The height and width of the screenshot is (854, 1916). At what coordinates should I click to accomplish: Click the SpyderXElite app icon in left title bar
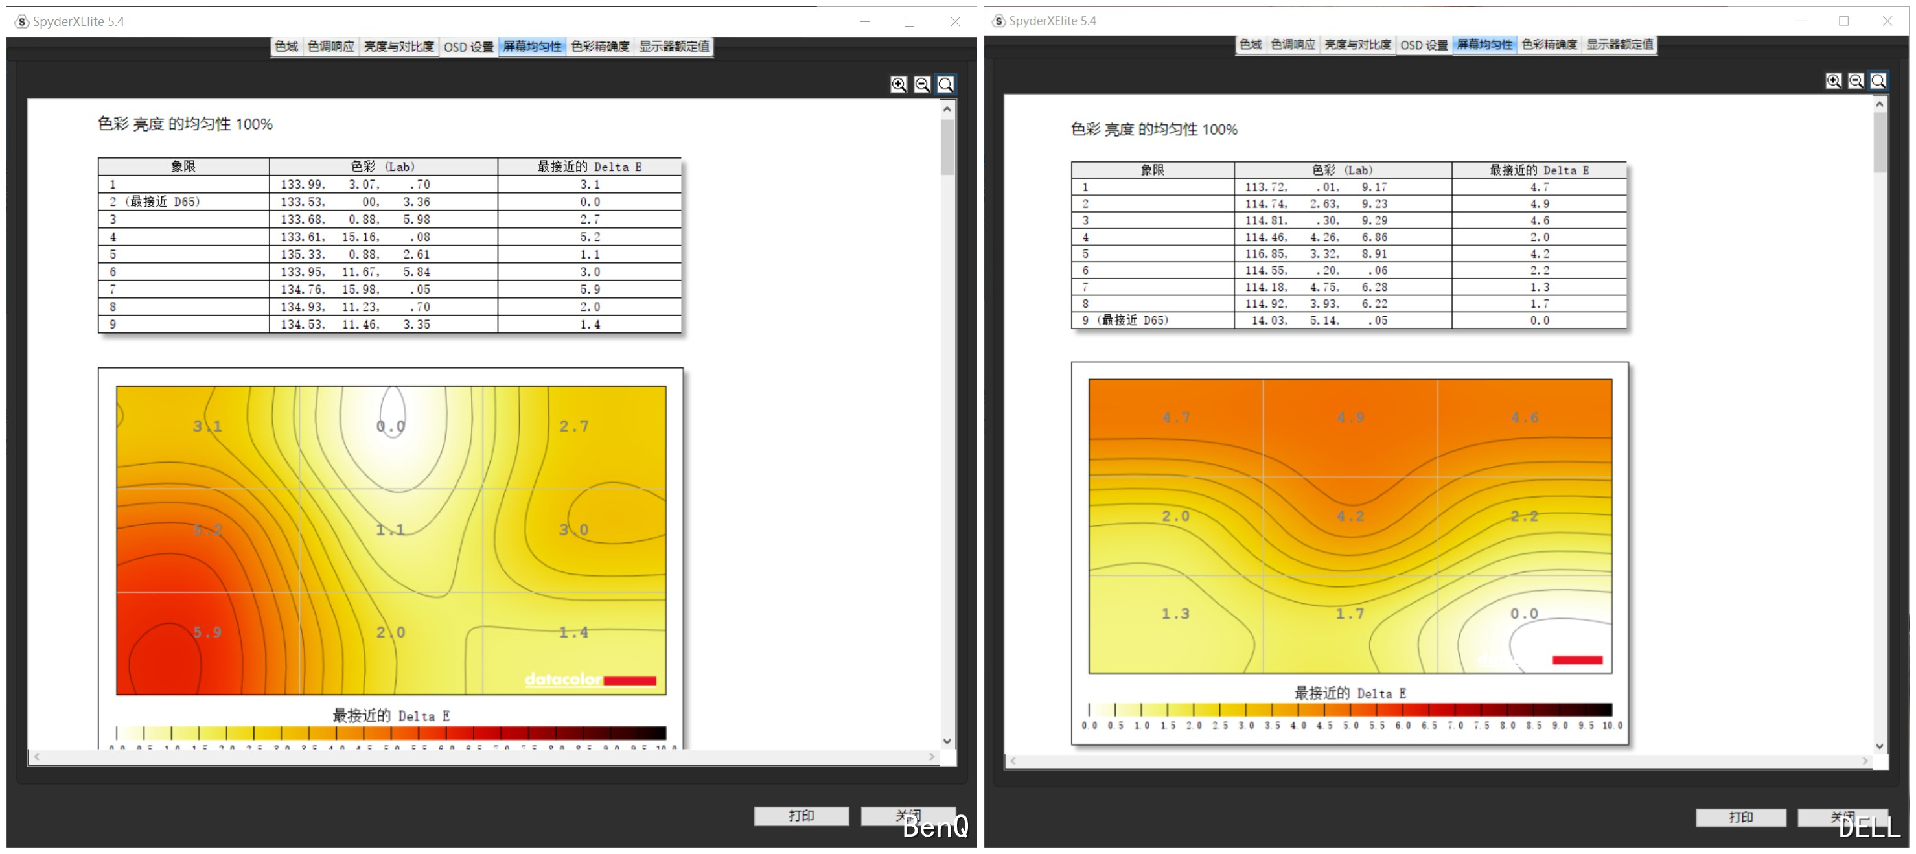[x=22, y=21]
